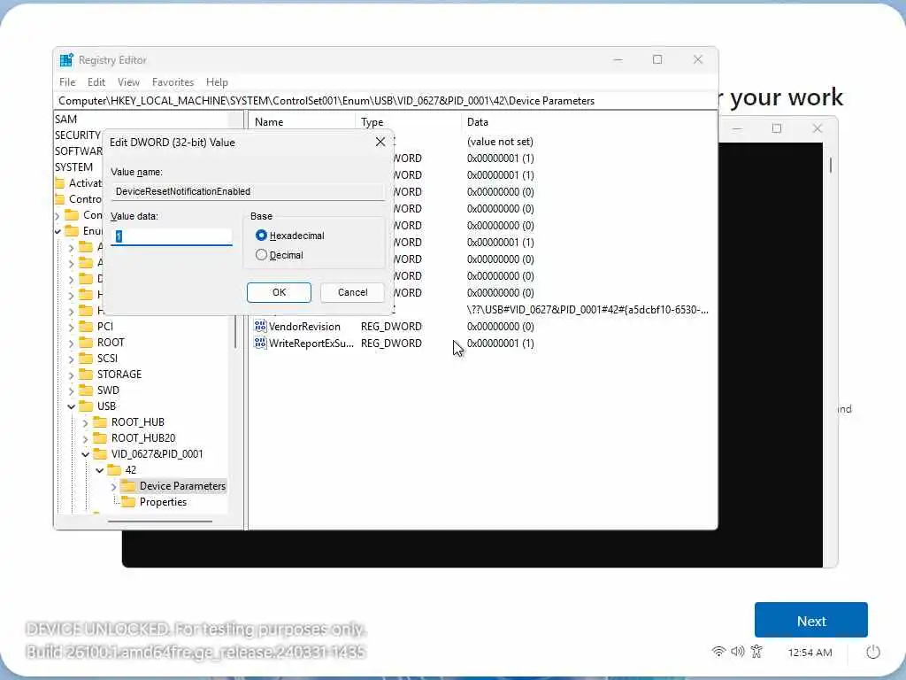The height and width of the screenshot is (680, 906).
Task: Click the 12:54 AM clock
Action: [x=810, y=653]
